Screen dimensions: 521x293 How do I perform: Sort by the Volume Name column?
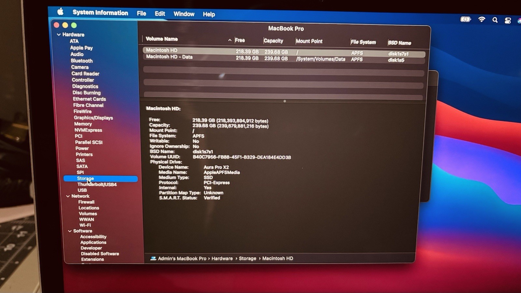point(162,39)
